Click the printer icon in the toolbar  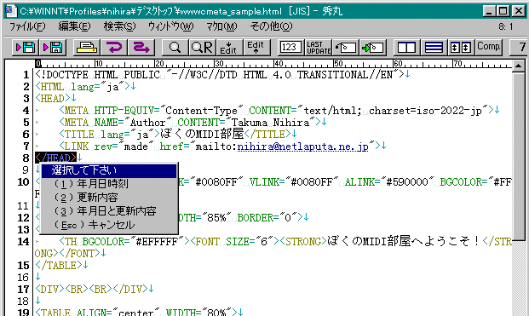[86, 47]
